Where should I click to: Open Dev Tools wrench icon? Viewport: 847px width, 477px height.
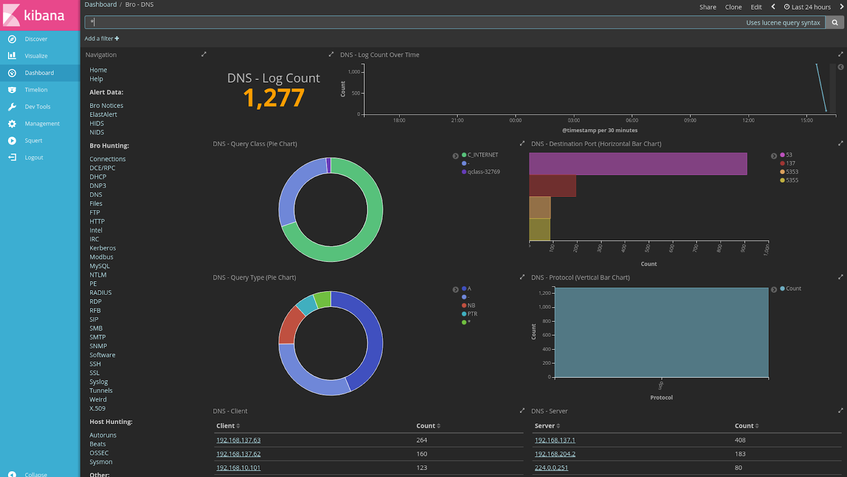(x=12, y=107)
